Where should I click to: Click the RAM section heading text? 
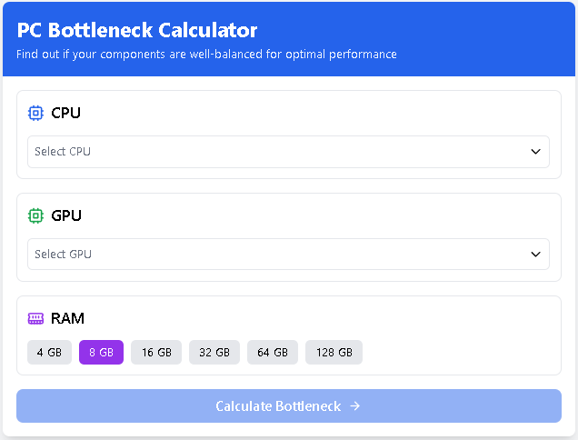67,318
